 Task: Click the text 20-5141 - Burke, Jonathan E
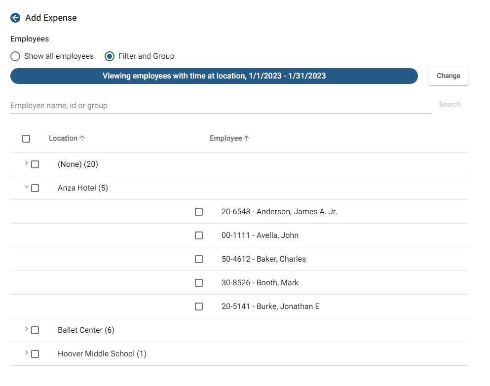tap(270, 307)
